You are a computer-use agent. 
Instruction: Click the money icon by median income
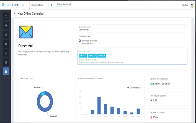(151, 84)
